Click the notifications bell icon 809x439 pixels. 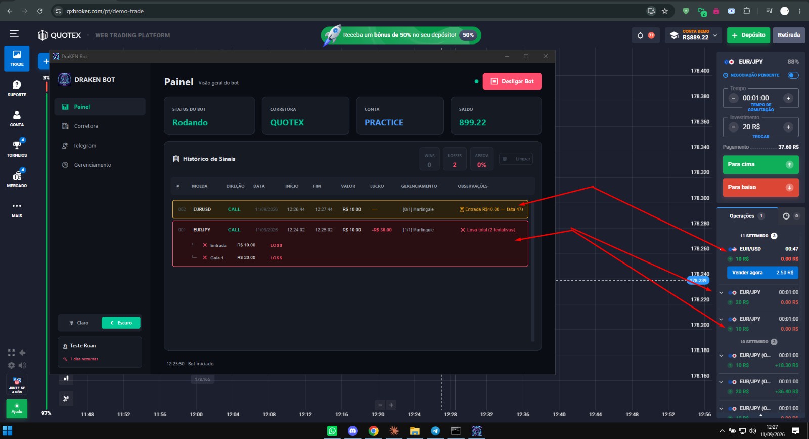pyautogui.click(x=640, y=35)
